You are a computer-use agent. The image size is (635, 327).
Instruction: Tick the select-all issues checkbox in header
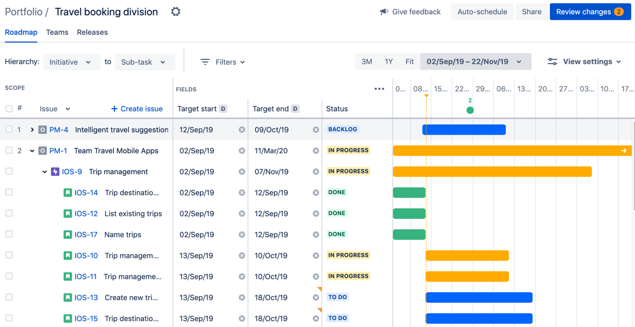pyautogui.click(x=9, y=109)
